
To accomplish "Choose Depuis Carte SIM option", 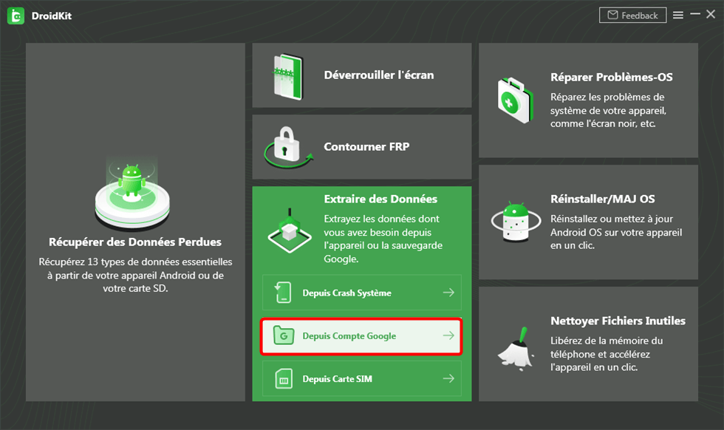I will pyautogui.click(x=362, y=379).
